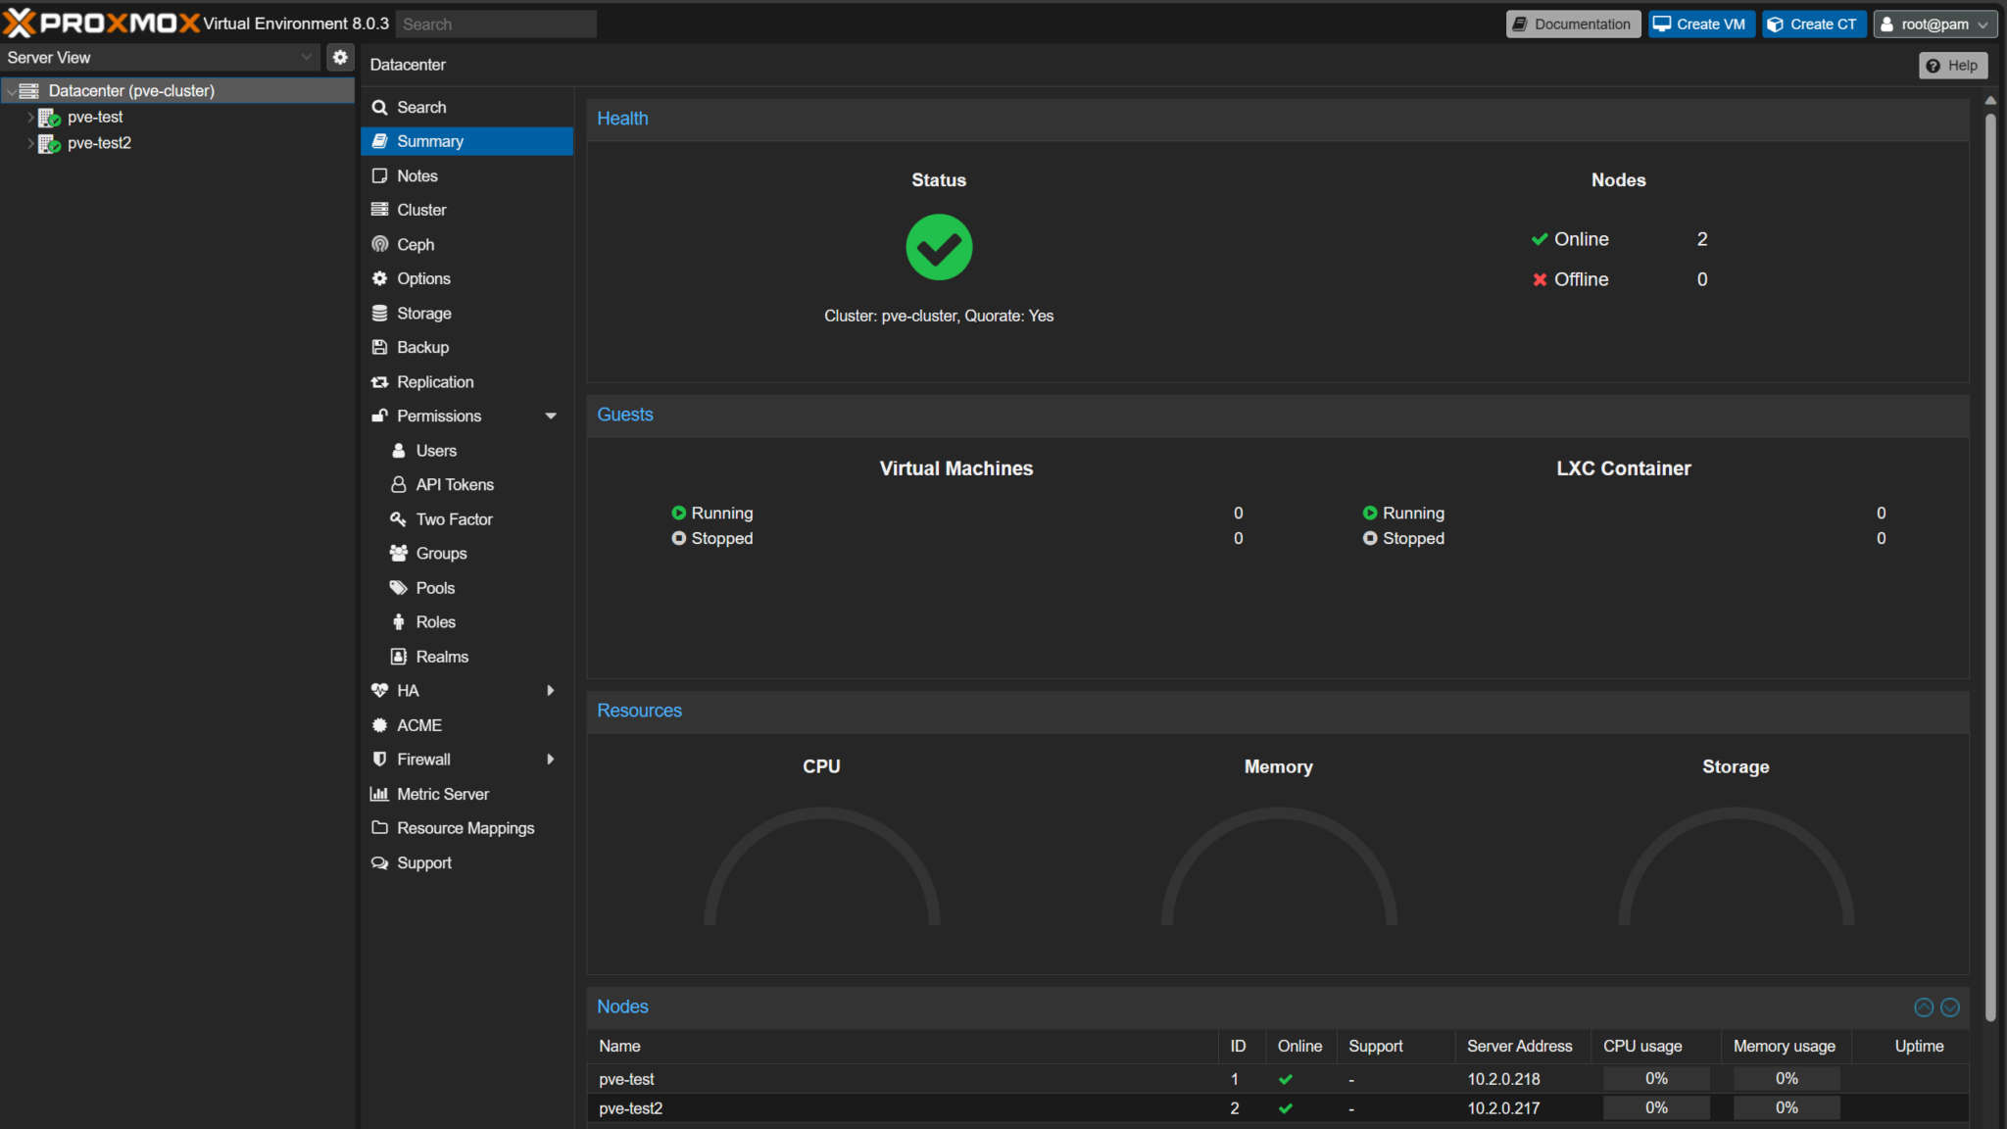Image resolution: width=2007 pixels, height=1129 pixels.
Task: Open the Storage menu item
Action: coord(466,314)
